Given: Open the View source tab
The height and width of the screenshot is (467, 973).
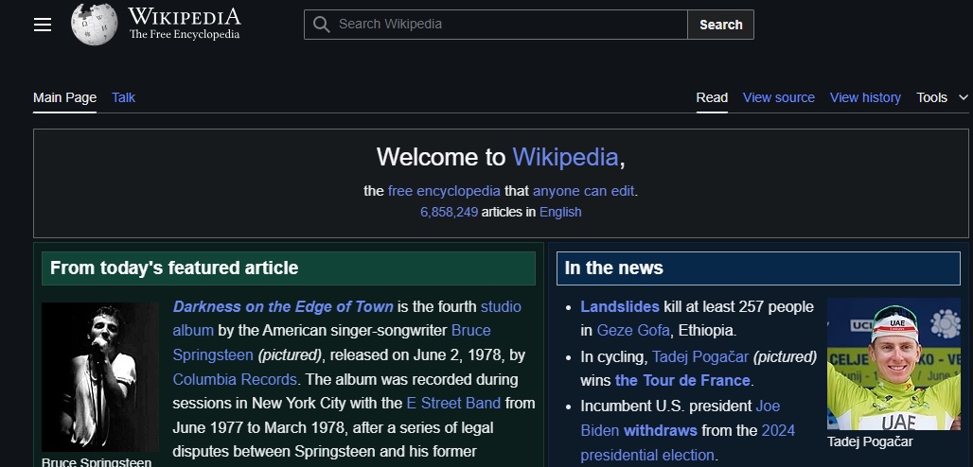Looking at the screenshot, I should coord(779,97).
